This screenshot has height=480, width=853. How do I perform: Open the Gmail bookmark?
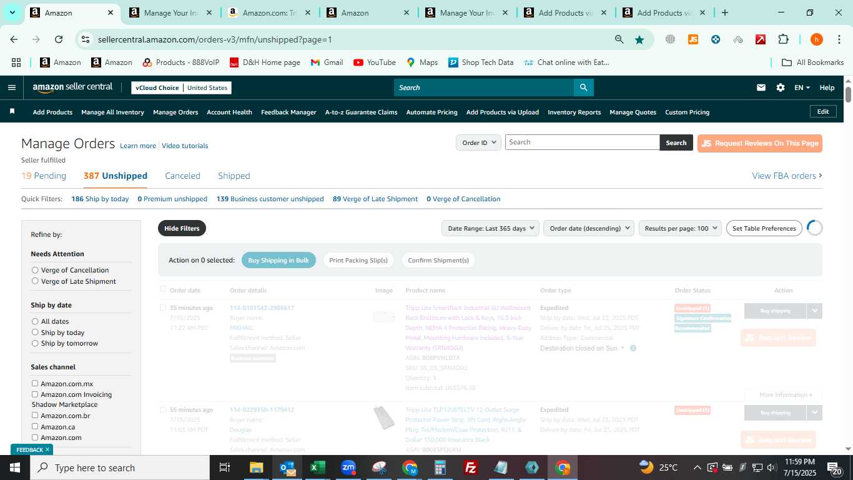327,62
